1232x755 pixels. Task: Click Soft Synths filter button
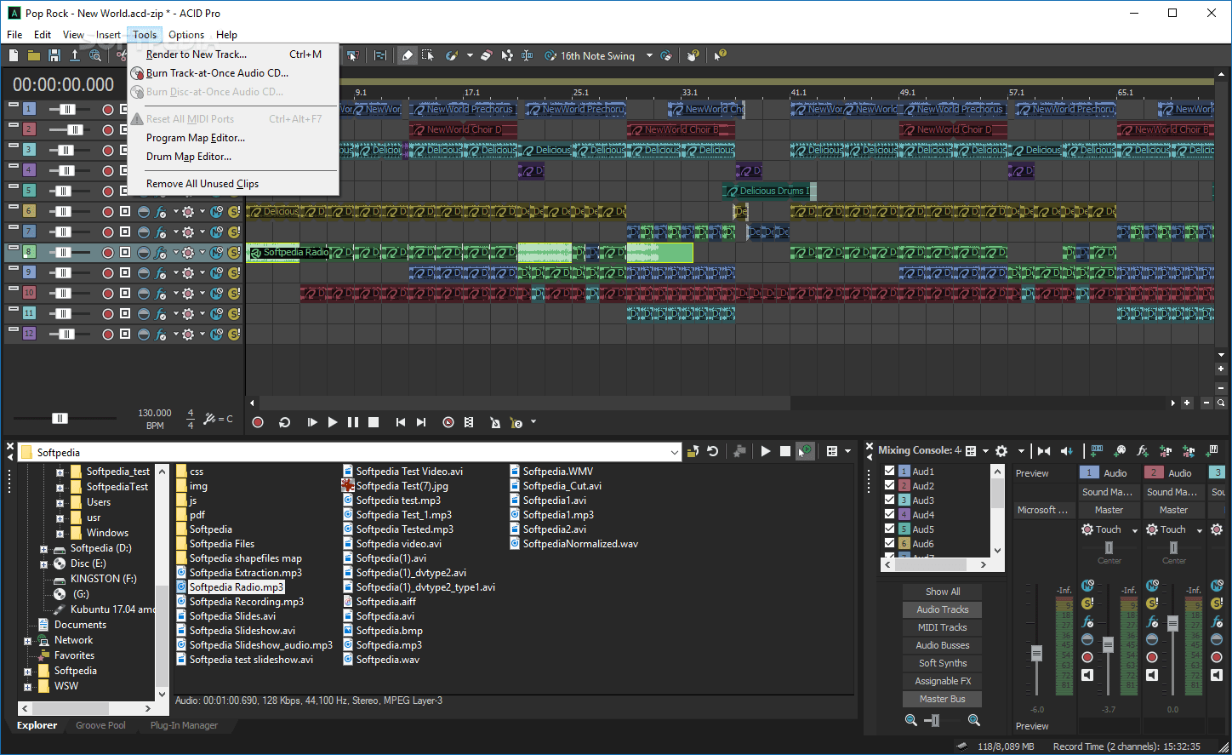coord(943,663)
